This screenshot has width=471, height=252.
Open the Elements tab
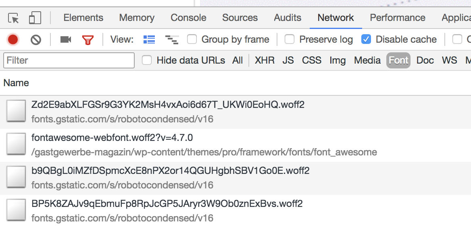click(x=83, y=18)
